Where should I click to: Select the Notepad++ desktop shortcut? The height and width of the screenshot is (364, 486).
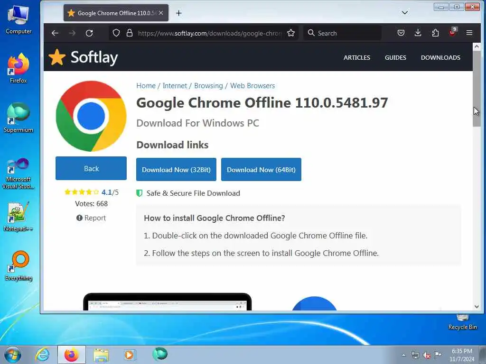19,216
